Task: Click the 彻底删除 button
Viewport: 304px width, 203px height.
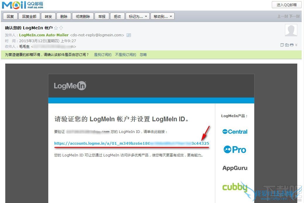Action: pos(83,16)
